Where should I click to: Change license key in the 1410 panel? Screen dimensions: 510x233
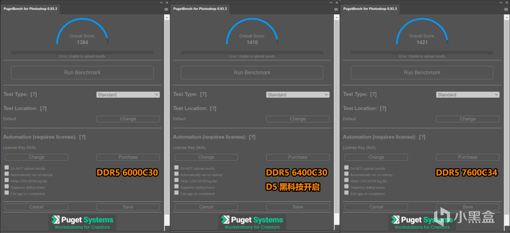pos(206,157)
